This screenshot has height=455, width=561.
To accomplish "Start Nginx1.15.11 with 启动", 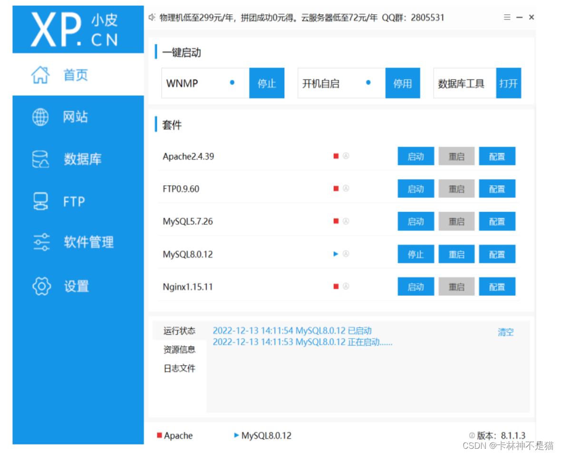I will click(x=416, y=286).
